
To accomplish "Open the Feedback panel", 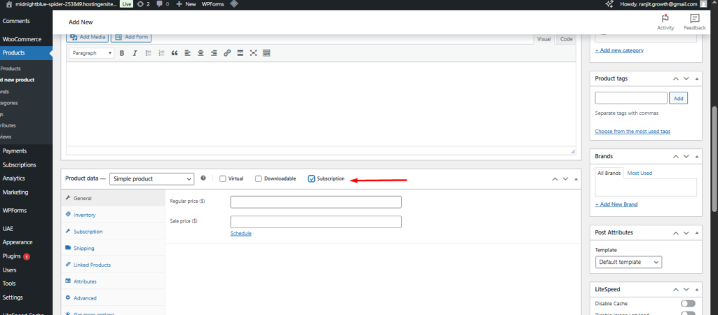I will 694,22.
